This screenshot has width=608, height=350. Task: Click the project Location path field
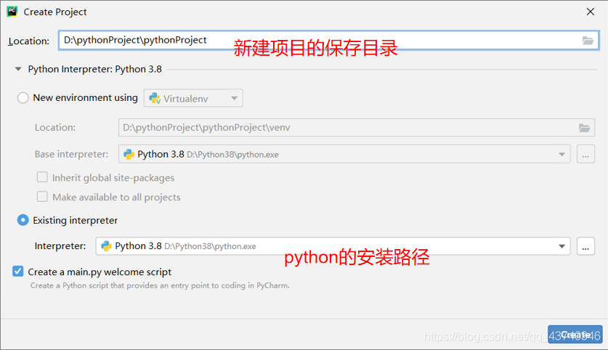point(328,41)
